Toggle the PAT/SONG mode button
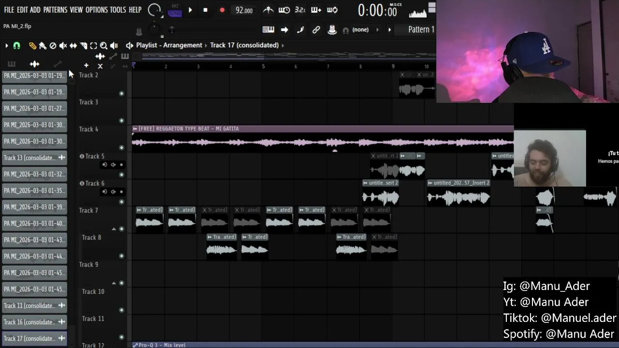The image size is (619, 348). tap(175, 11)
